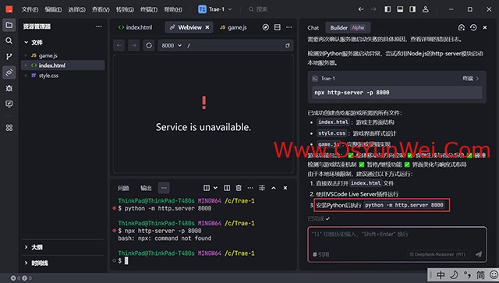499x283 pixels.
Task: Toggle the right AI sidebar
Action: coord(412,9)
